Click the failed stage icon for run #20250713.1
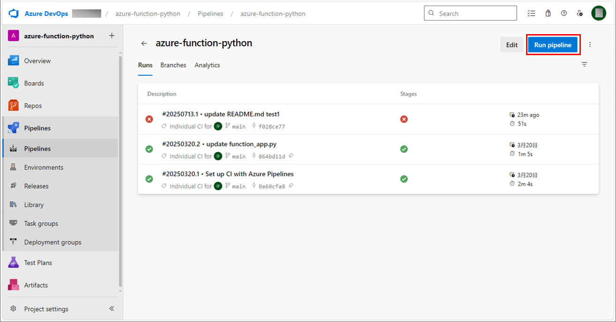This screenshot has width=616, height=322. 404,119
